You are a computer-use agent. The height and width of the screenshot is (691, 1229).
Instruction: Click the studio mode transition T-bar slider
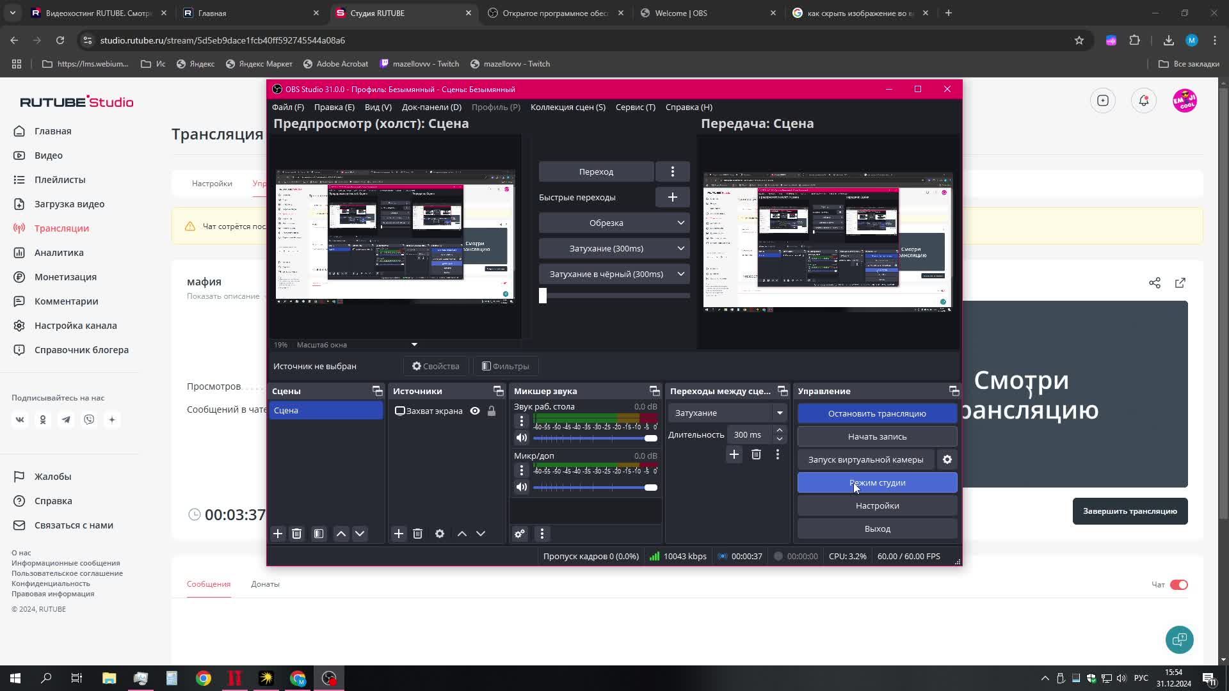tap(614, 296)
